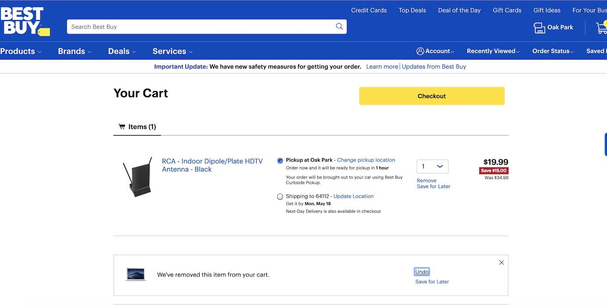Open the Oak Park store icon

(539, 28)
